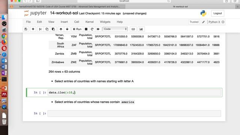Open the View menu
The height and width of the screenshot is (135, 240).
[51, 22]
